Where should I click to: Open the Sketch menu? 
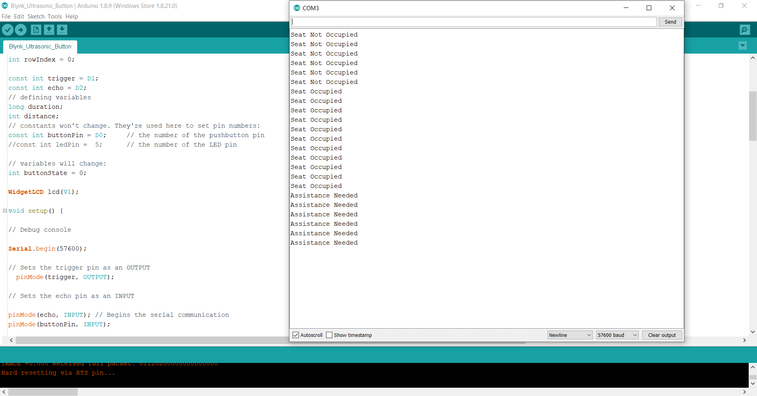tap(36, 17)
